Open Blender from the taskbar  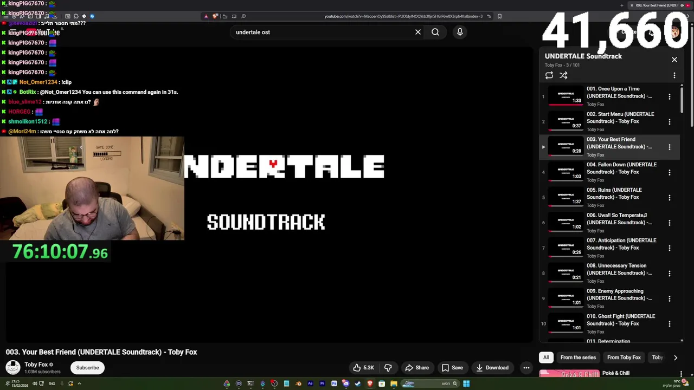(x=298, y=383)
